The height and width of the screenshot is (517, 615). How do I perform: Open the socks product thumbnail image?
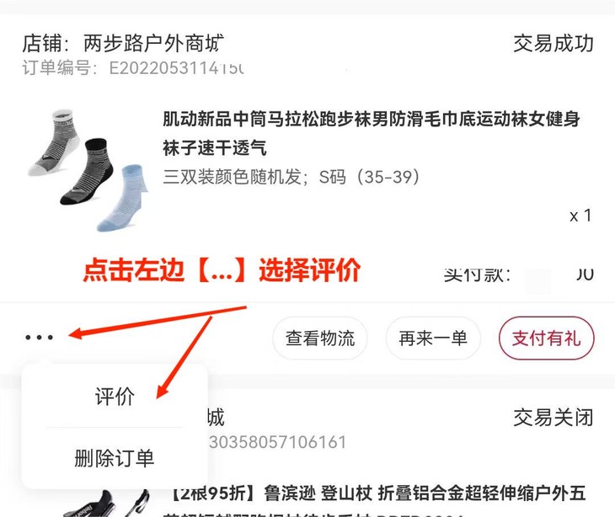[x=88, y=170]
